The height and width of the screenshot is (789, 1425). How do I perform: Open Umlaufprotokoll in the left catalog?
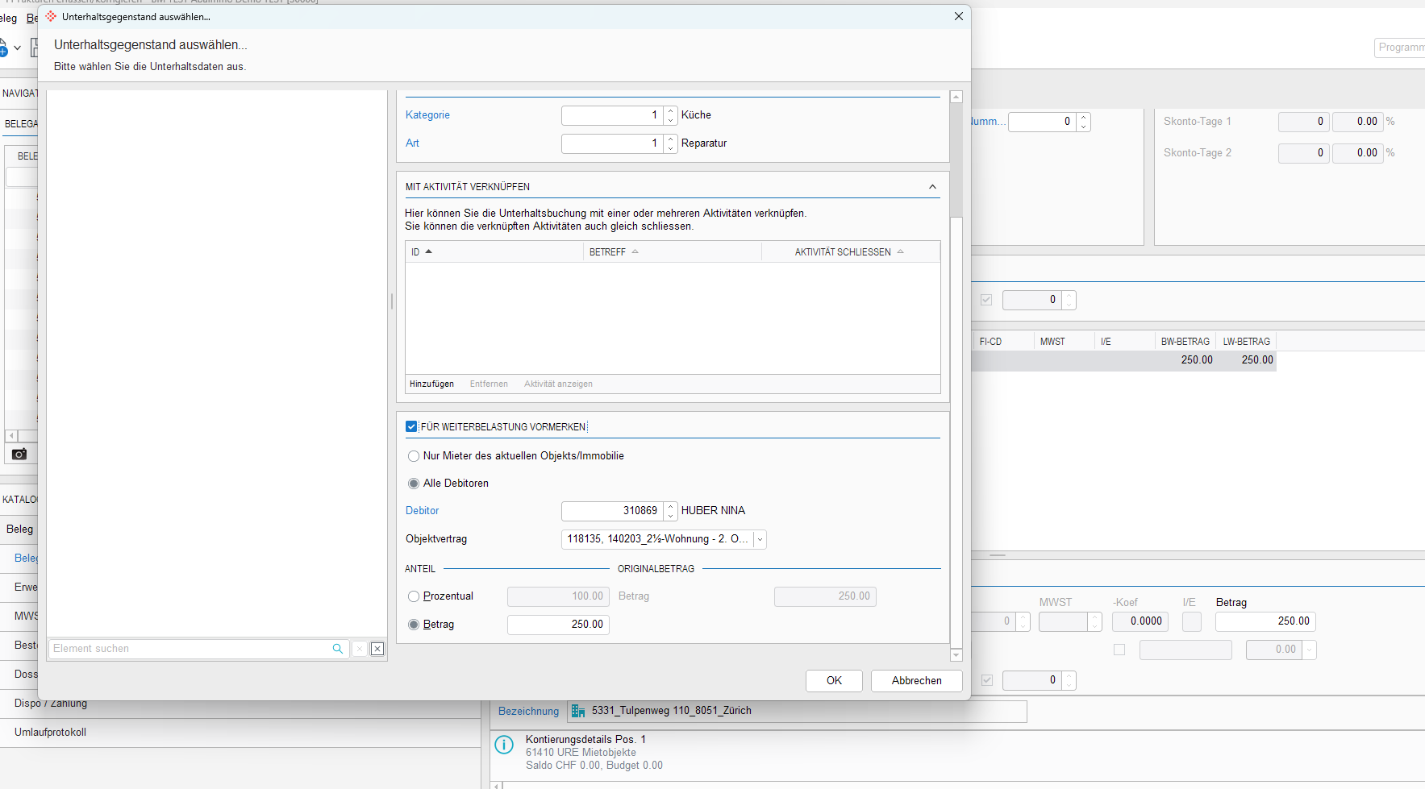50,732
